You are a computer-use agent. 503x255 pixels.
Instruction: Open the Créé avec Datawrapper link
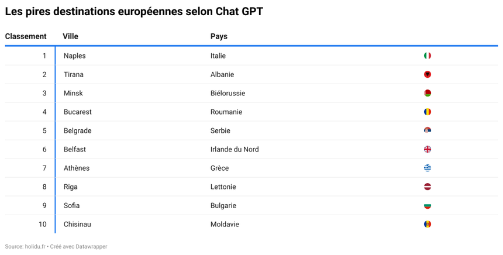click(x=78, y=247)
